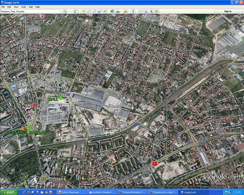244x195 pixels.
Task: Click the Add Image Overlay icon
Action: tap(100, 11)
